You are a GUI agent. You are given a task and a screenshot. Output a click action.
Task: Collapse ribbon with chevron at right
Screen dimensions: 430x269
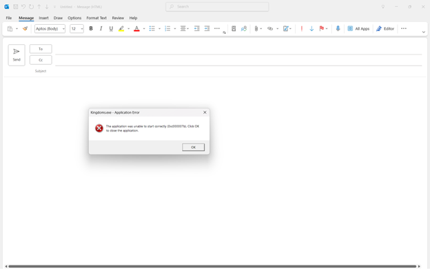tap(423, 32)
